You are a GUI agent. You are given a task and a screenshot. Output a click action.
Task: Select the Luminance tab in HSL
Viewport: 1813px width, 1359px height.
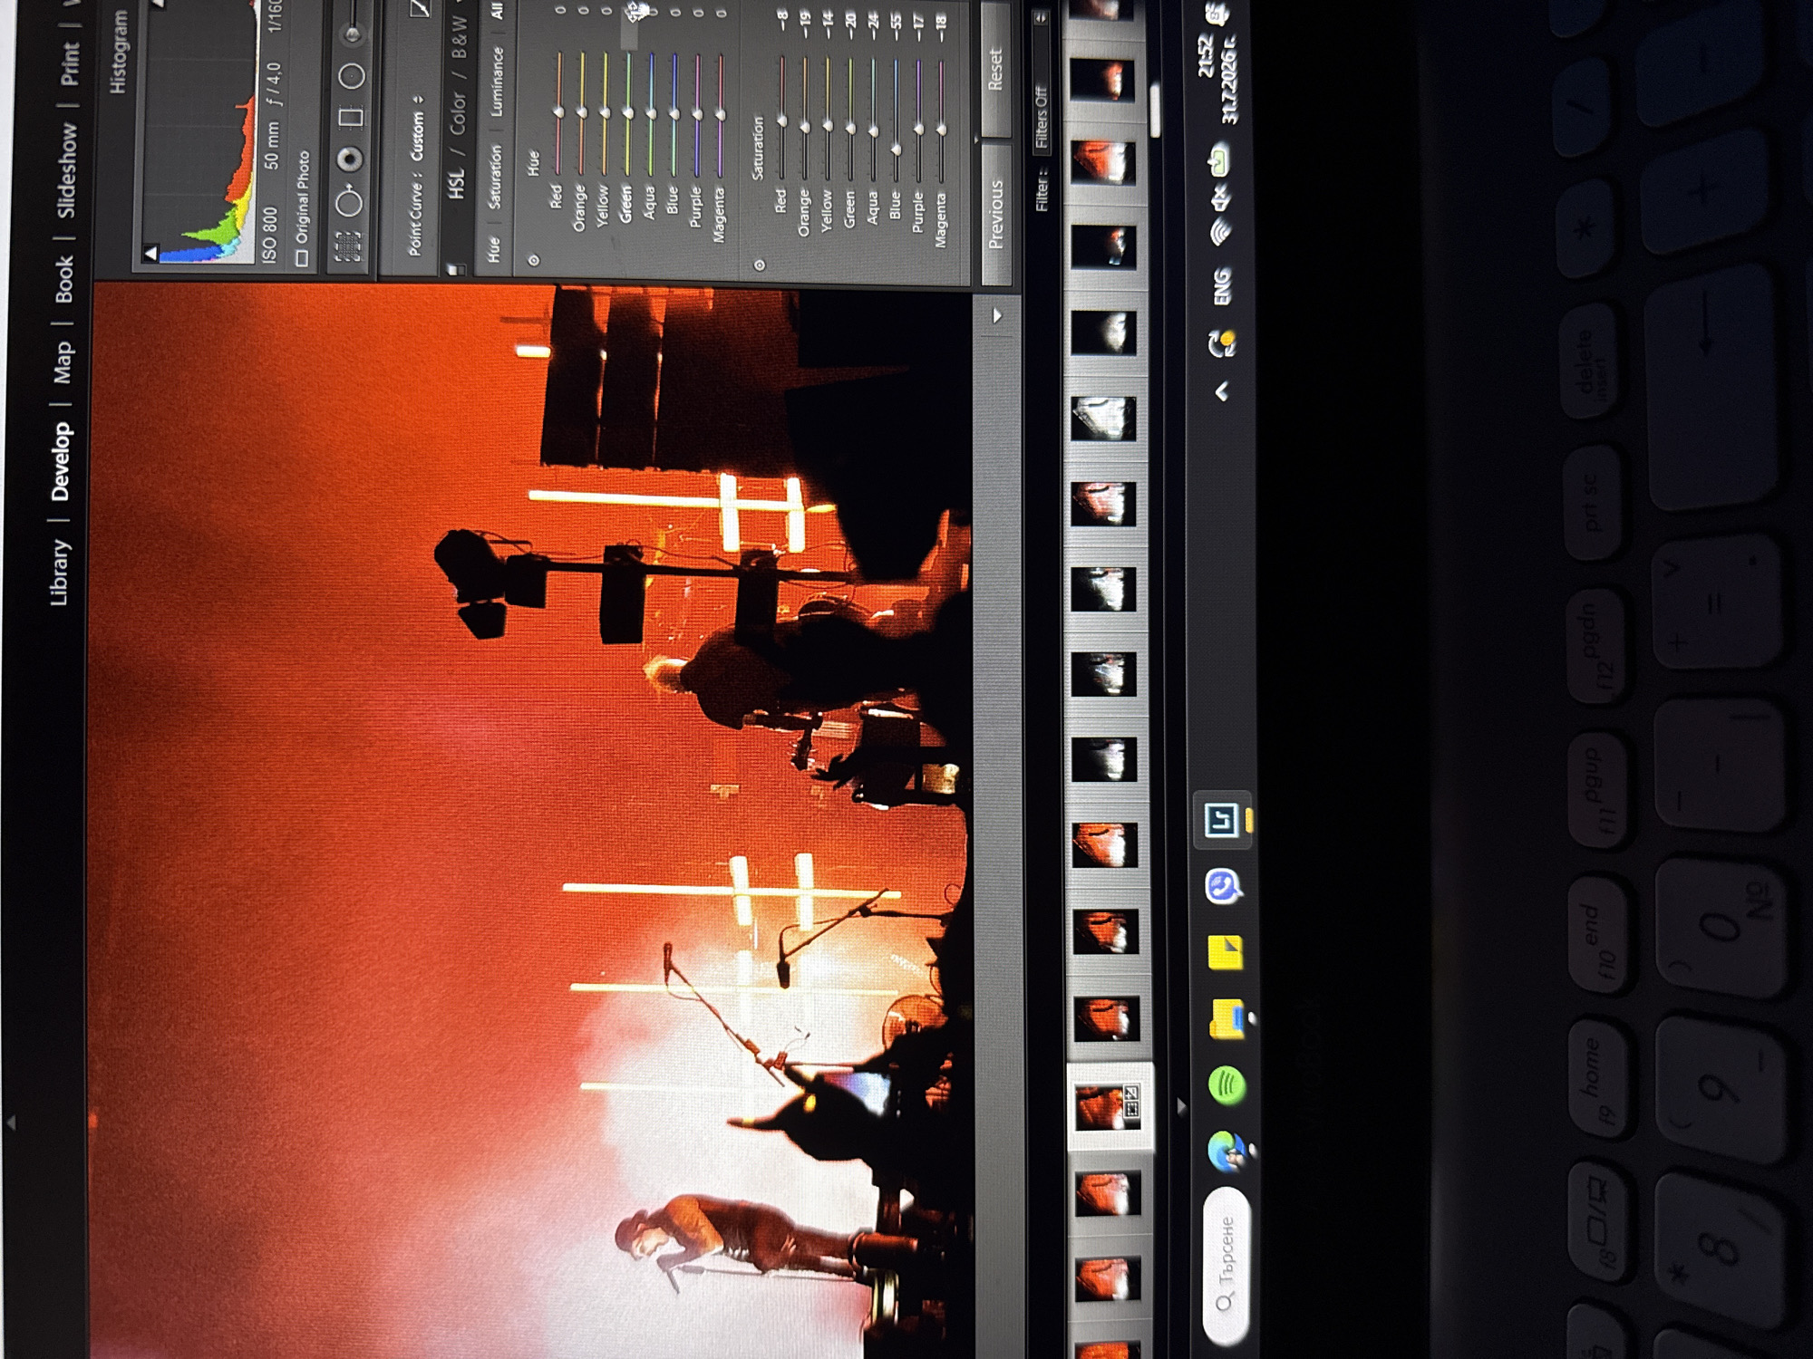pos(496,82)
